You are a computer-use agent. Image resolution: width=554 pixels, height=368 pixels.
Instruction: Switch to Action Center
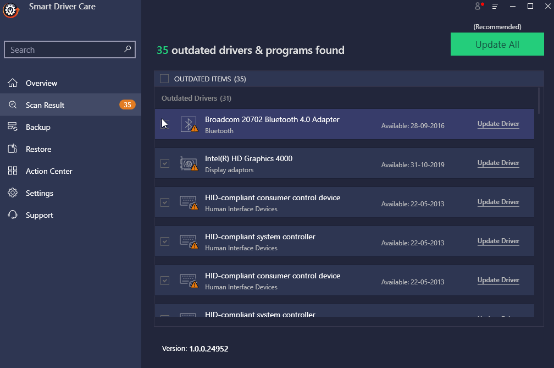[71, 171]
